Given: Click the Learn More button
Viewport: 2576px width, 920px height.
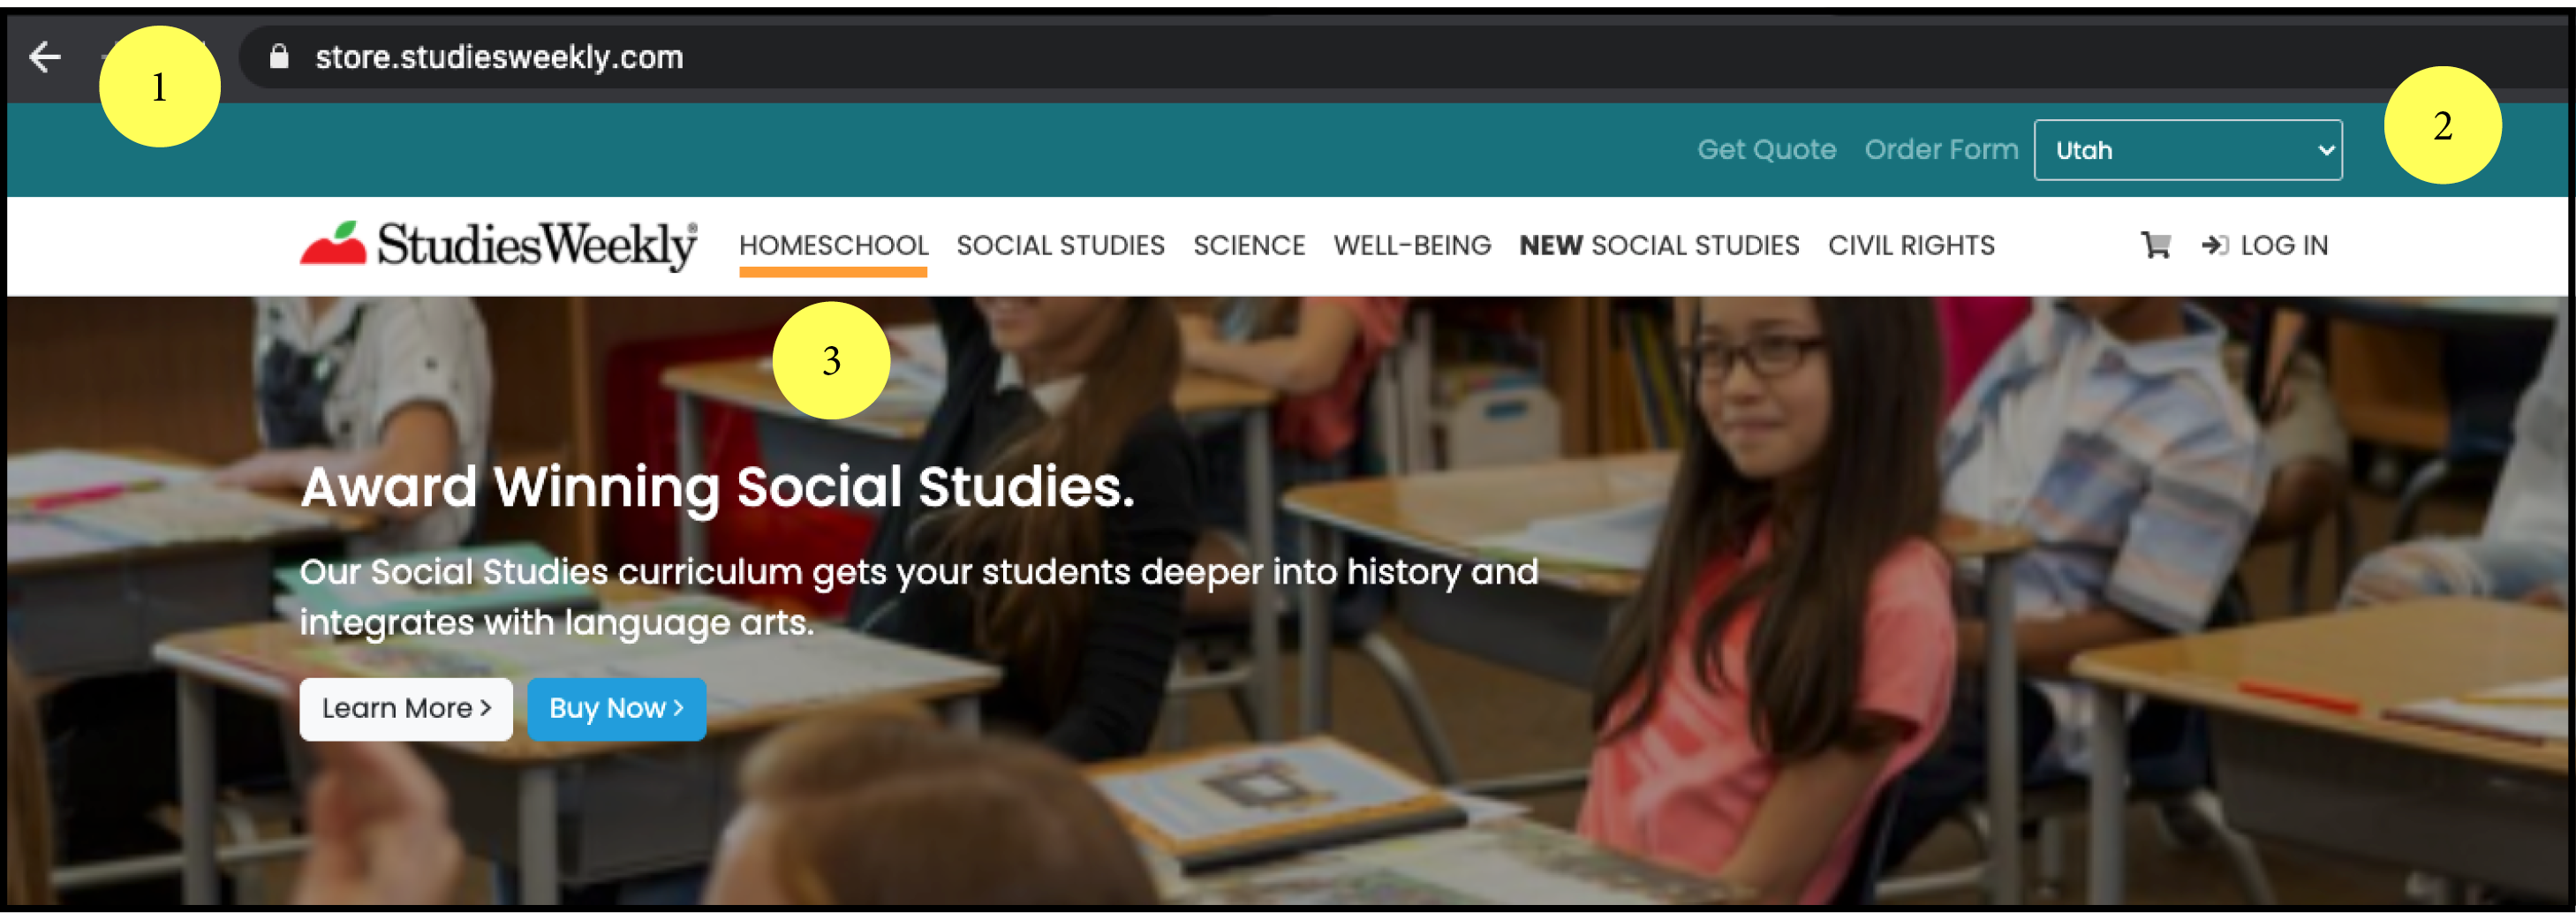Looking at the screenshot, I should 406,709.
